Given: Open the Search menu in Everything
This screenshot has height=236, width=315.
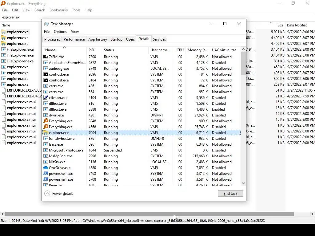Looking at the screenshot, I should click(40, 10).
